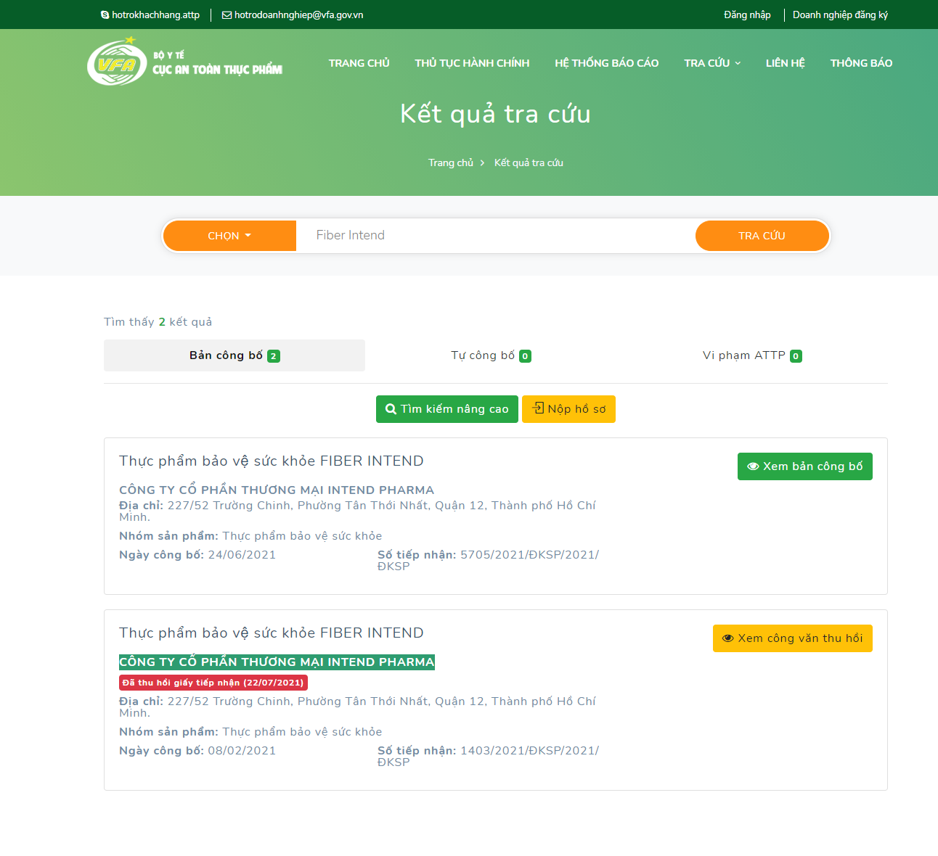Click the orange TRA CỨU search button
The width and height of the screenshot is (938, 856).
(762, 236)
